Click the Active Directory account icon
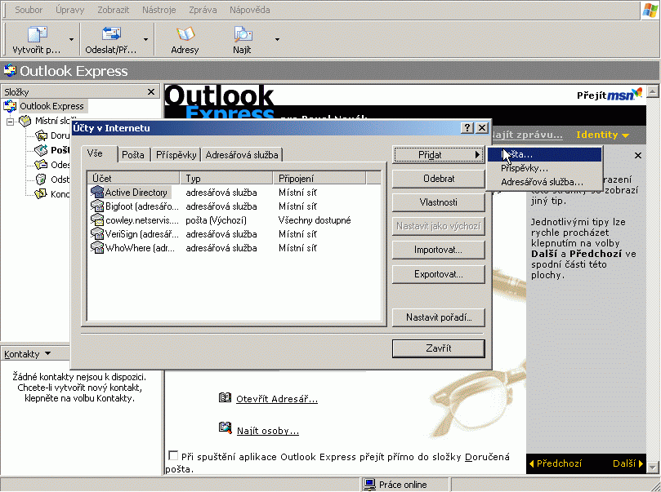This screenshot has width=661, height=492. (97, 193)
